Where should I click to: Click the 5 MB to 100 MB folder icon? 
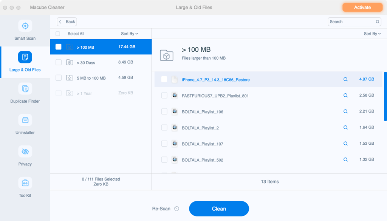[70, 78]
